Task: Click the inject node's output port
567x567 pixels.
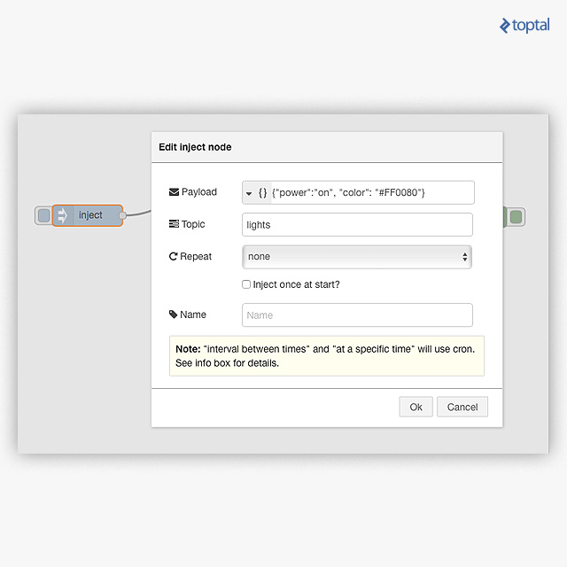Action: tap(123, 215)
